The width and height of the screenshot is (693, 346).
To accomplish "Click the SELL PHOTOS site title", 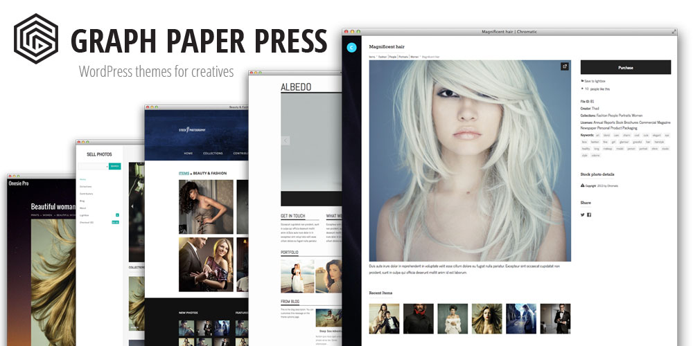I will [x=99, y=154].
